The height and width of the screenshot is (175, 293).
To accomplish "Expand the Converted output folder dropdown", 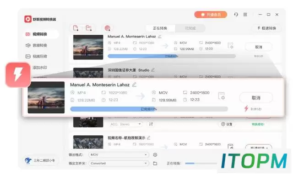I will click(x=119, y=163).
